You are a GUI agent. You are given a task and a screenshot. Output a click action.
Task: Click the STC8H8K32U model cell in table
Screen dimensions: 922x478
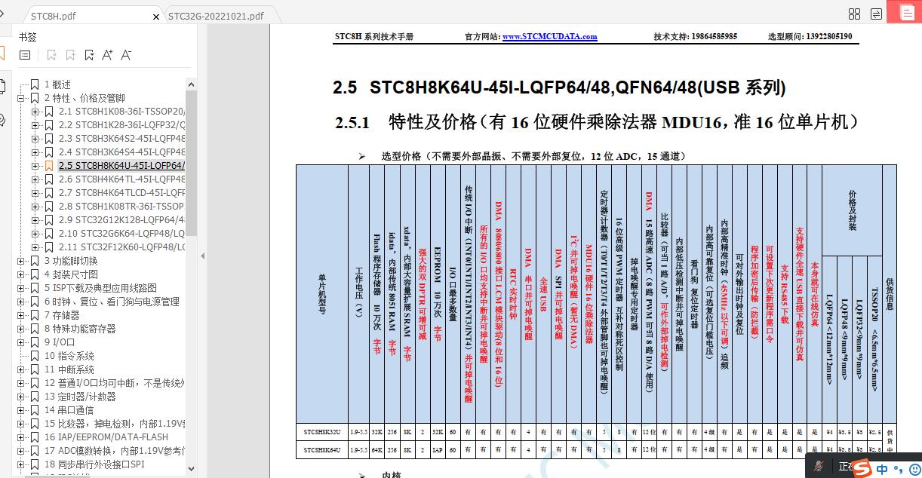tap(322, 433)
